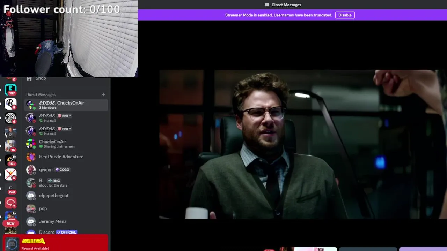
Task: Click qween's avatar in DM list
Action: 31,170
